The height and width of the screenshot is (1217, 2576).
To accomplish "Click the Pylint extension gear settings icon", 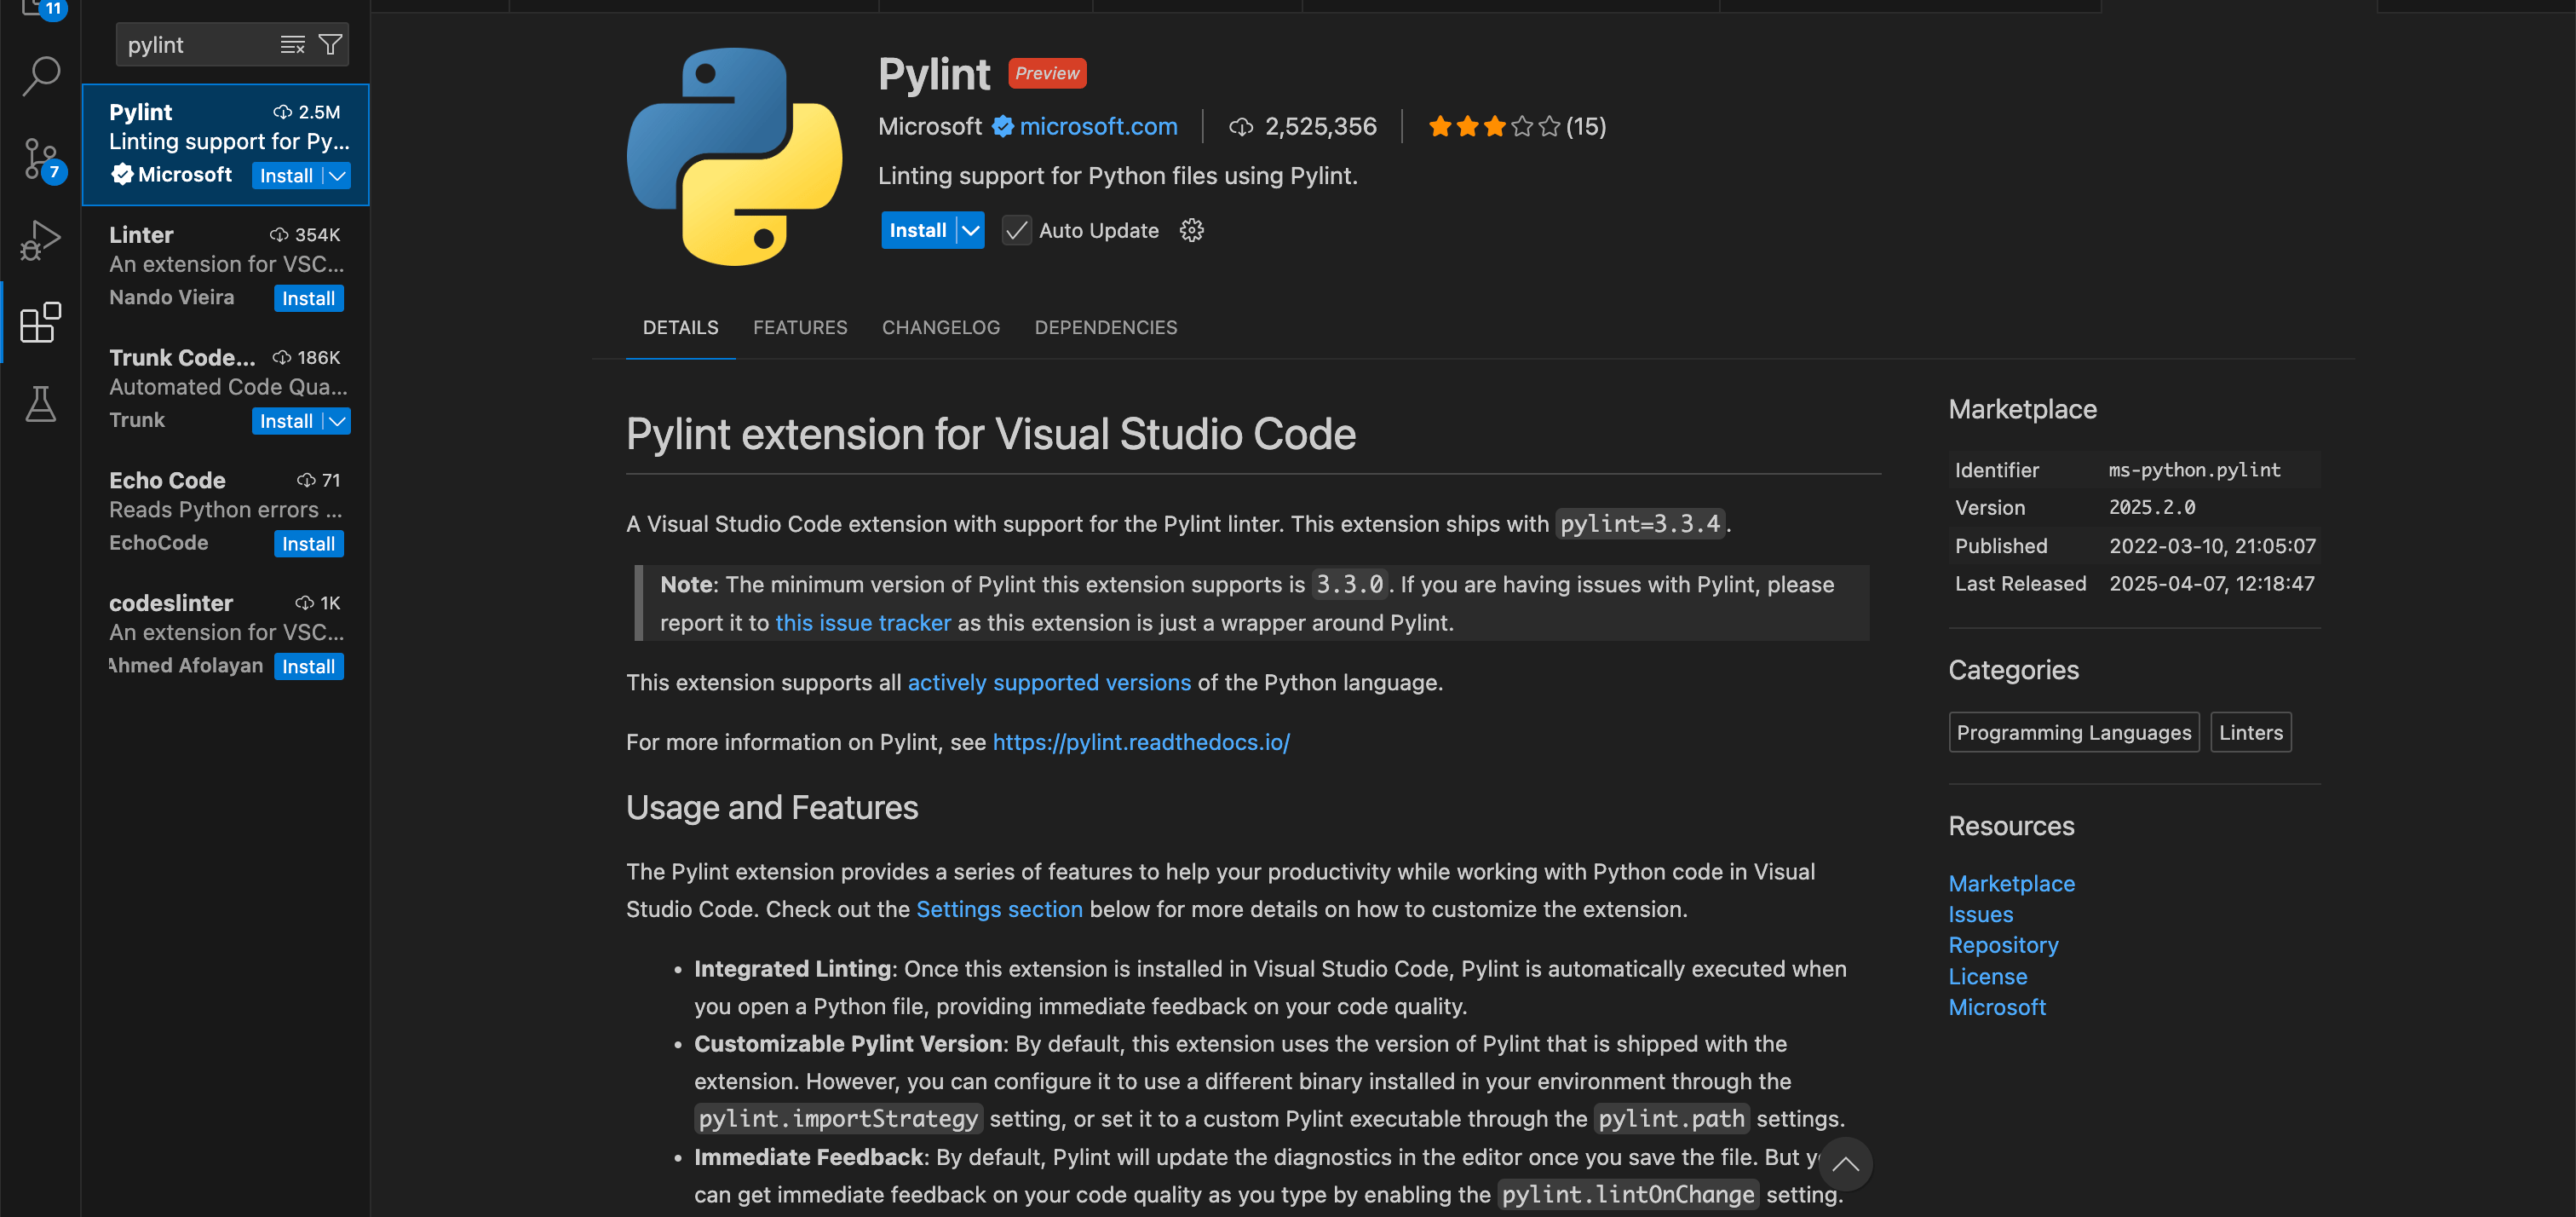I will [x=1191, y=230].
